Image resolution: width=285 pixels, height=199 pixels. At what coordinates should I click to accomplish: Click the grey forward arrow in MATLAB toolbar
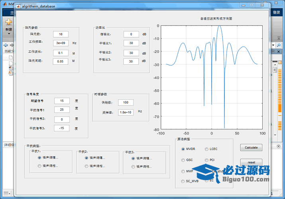click(12, 45)
